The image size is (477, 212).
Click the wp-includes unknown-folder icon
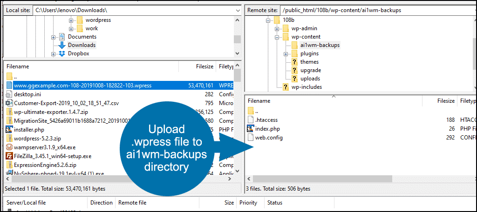click(x=286, y=87)
